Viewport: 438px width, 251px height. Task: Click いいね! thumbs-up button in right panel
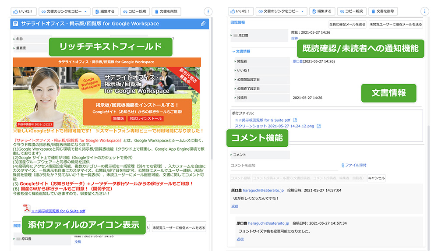coord(240,11)
